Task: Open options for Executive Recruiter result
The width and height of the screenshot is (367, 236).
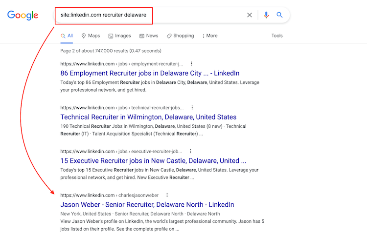Action: pyautogui.click(x=190, y=151)
